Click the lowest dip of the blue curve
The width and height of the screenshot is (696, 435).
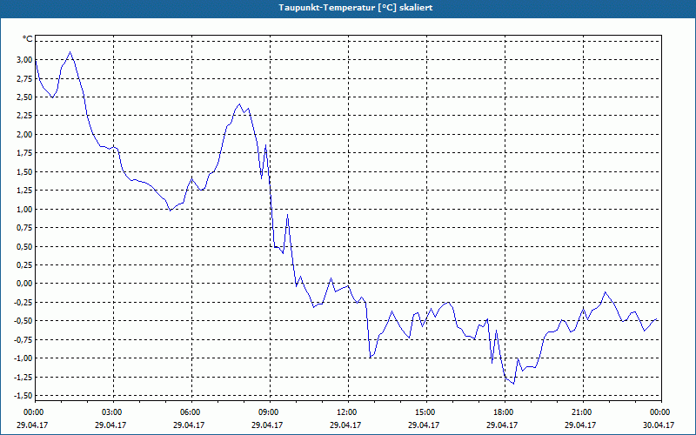pos(514,383)
